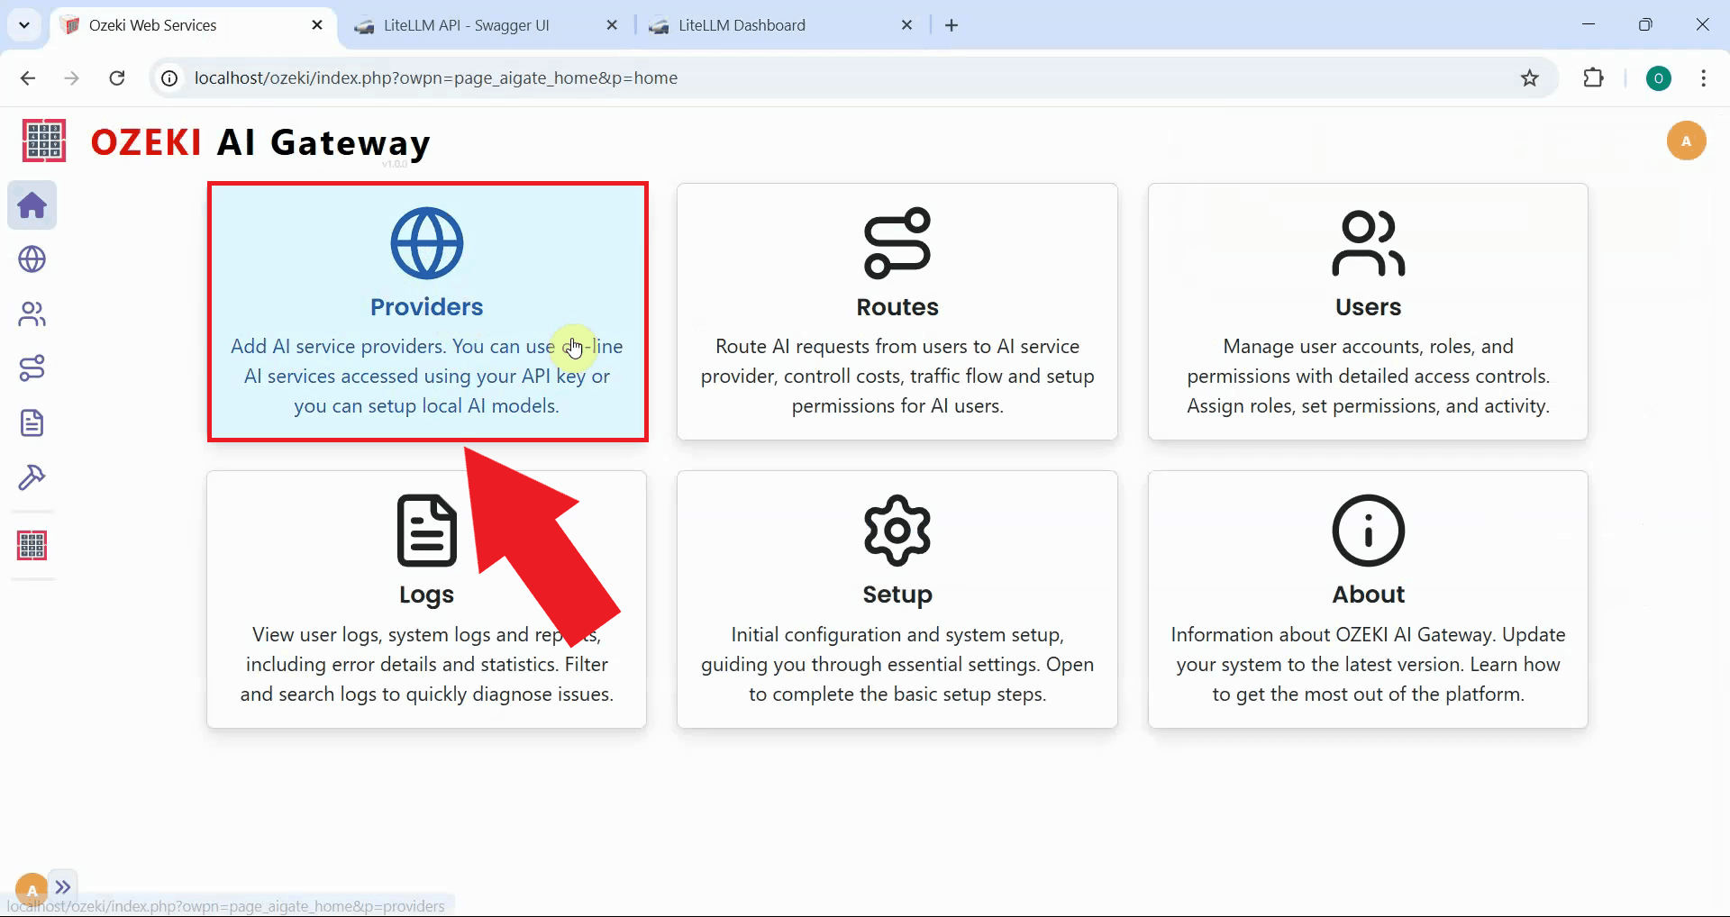The height and width of the screenshot is (917, 1730).
Task: Open the browser extensions puzzle icon
Action: click(x=1593, y=77)
